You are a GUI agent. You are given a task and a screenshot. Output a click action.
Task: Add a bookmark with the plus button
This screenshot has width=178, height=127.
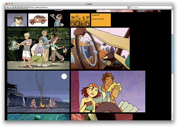click(25, 7)
